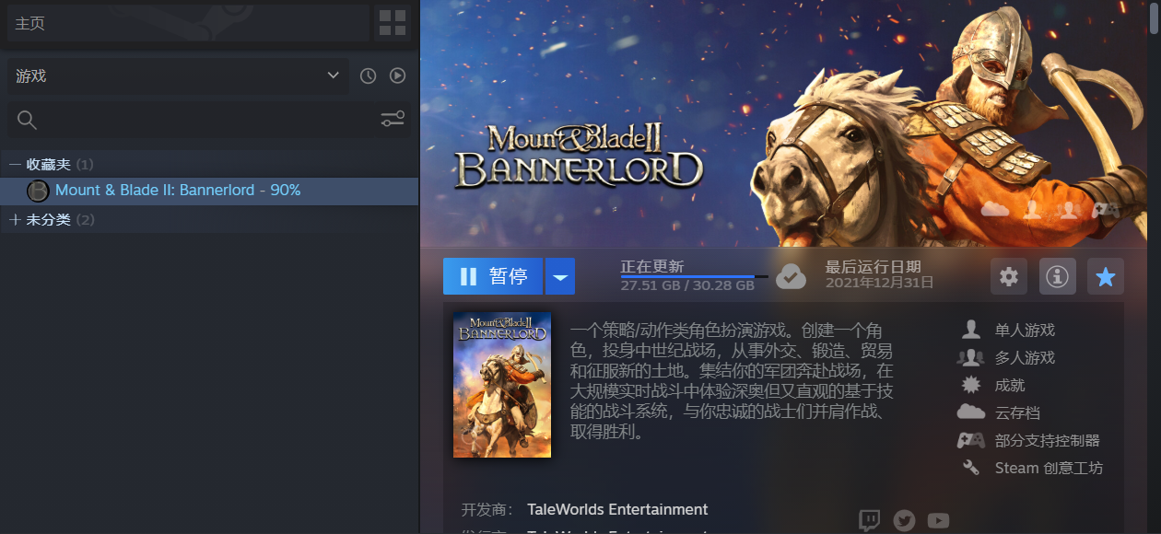The image size is (1161, 534).
Task: Click the multiplayer icon on hero banner
Action: [x=1068, y=210]
